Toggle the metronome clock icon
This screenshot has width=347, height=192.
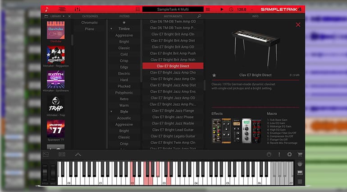pyautogui.click(x=231, y=9)
